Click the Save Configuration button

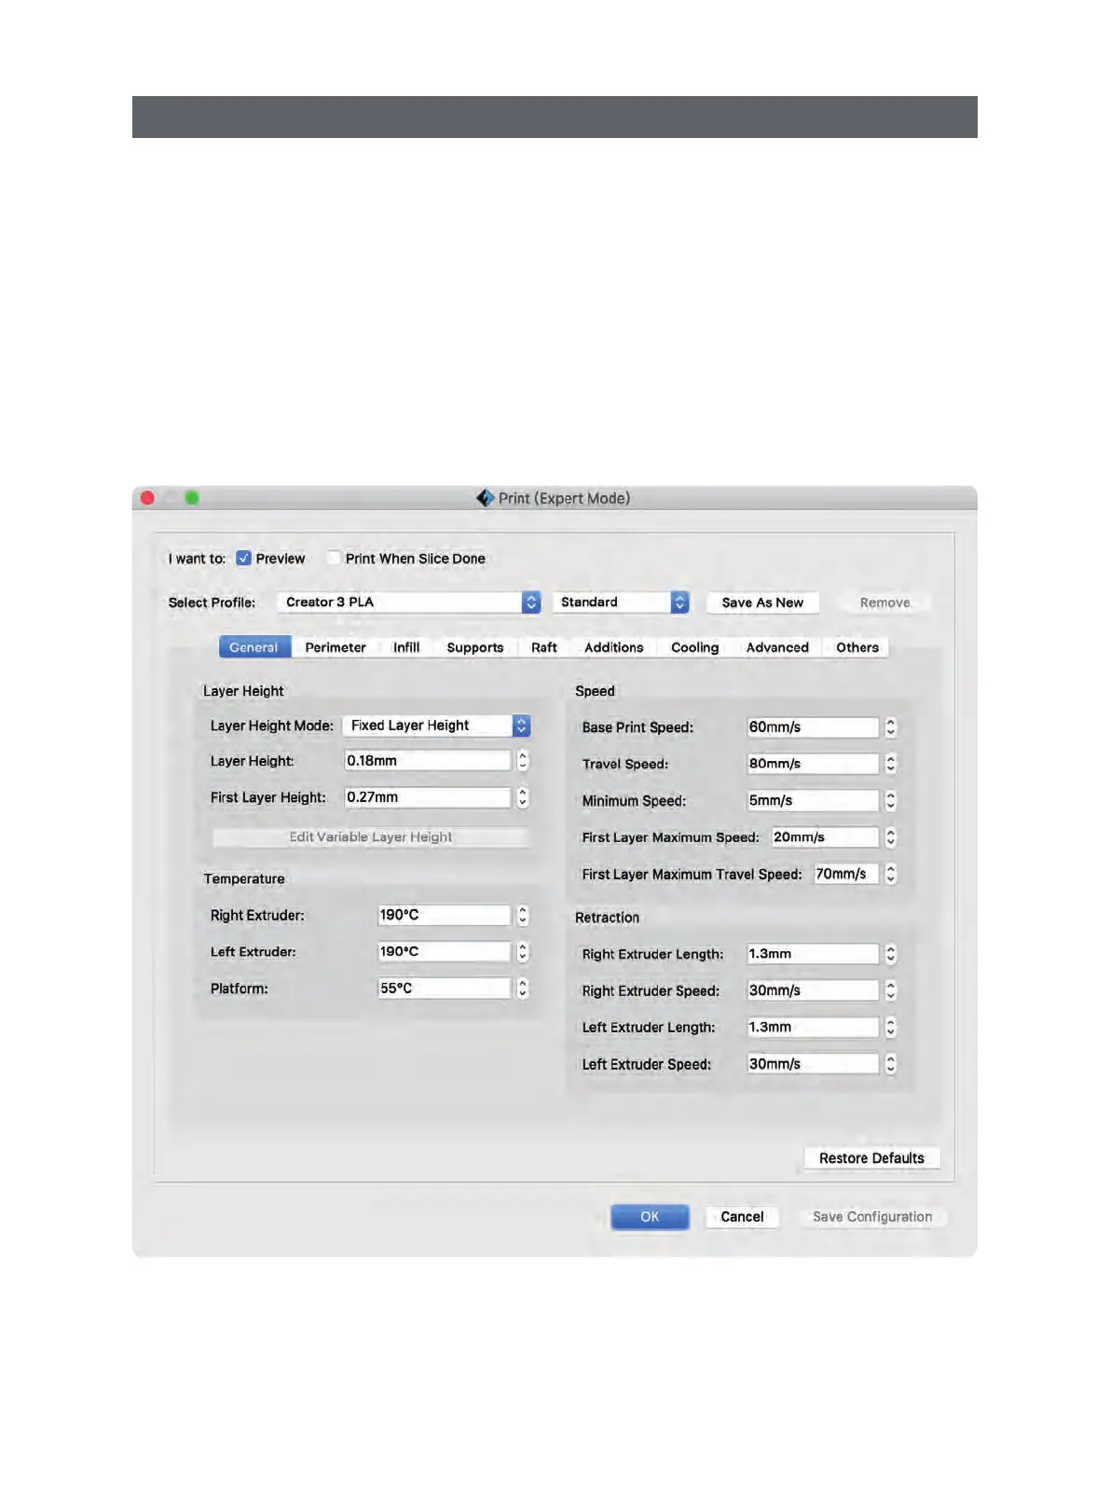tap(872, 1217)
